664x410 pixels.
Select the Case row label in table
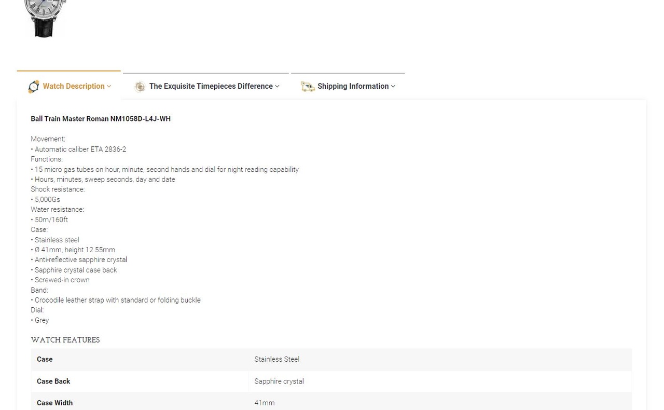(45, 359)
